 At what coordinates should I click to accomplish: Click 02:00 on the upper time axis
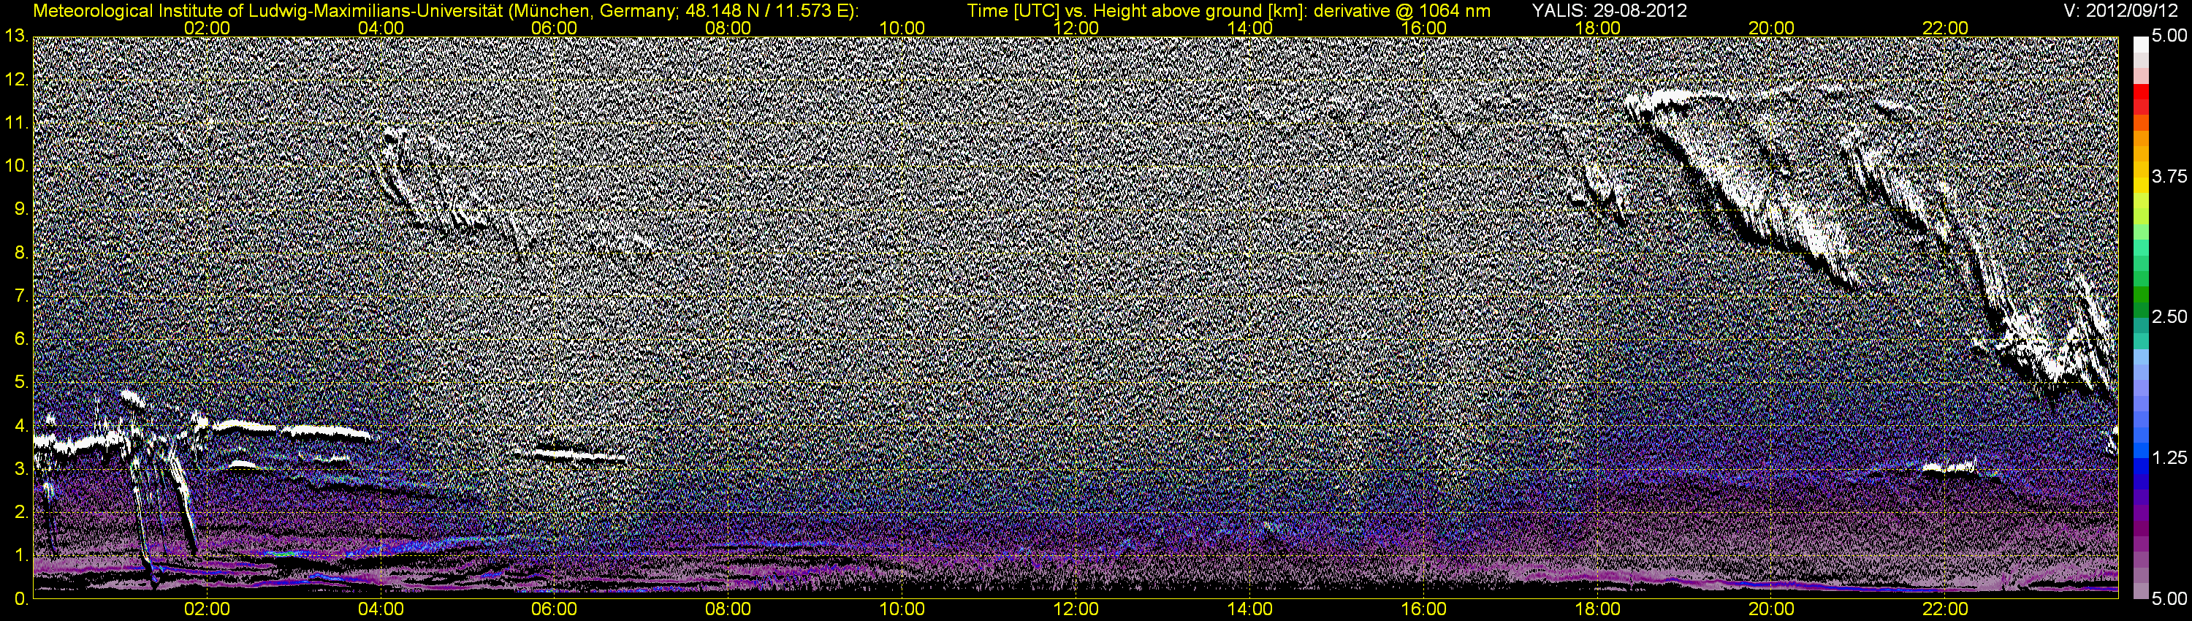point(207,28)
